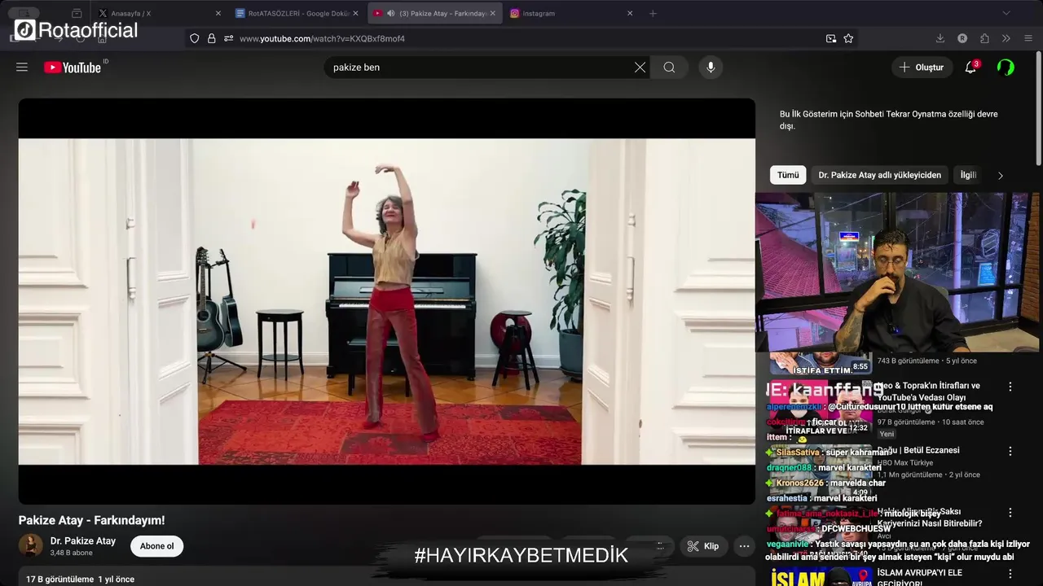
Task: Open more actions three-dot button
Action: (743, 546)
